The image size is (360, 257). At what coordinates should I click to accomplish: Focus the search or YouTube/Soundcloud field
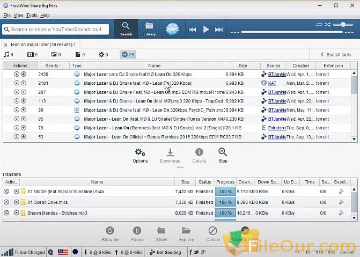click(56, 30)
